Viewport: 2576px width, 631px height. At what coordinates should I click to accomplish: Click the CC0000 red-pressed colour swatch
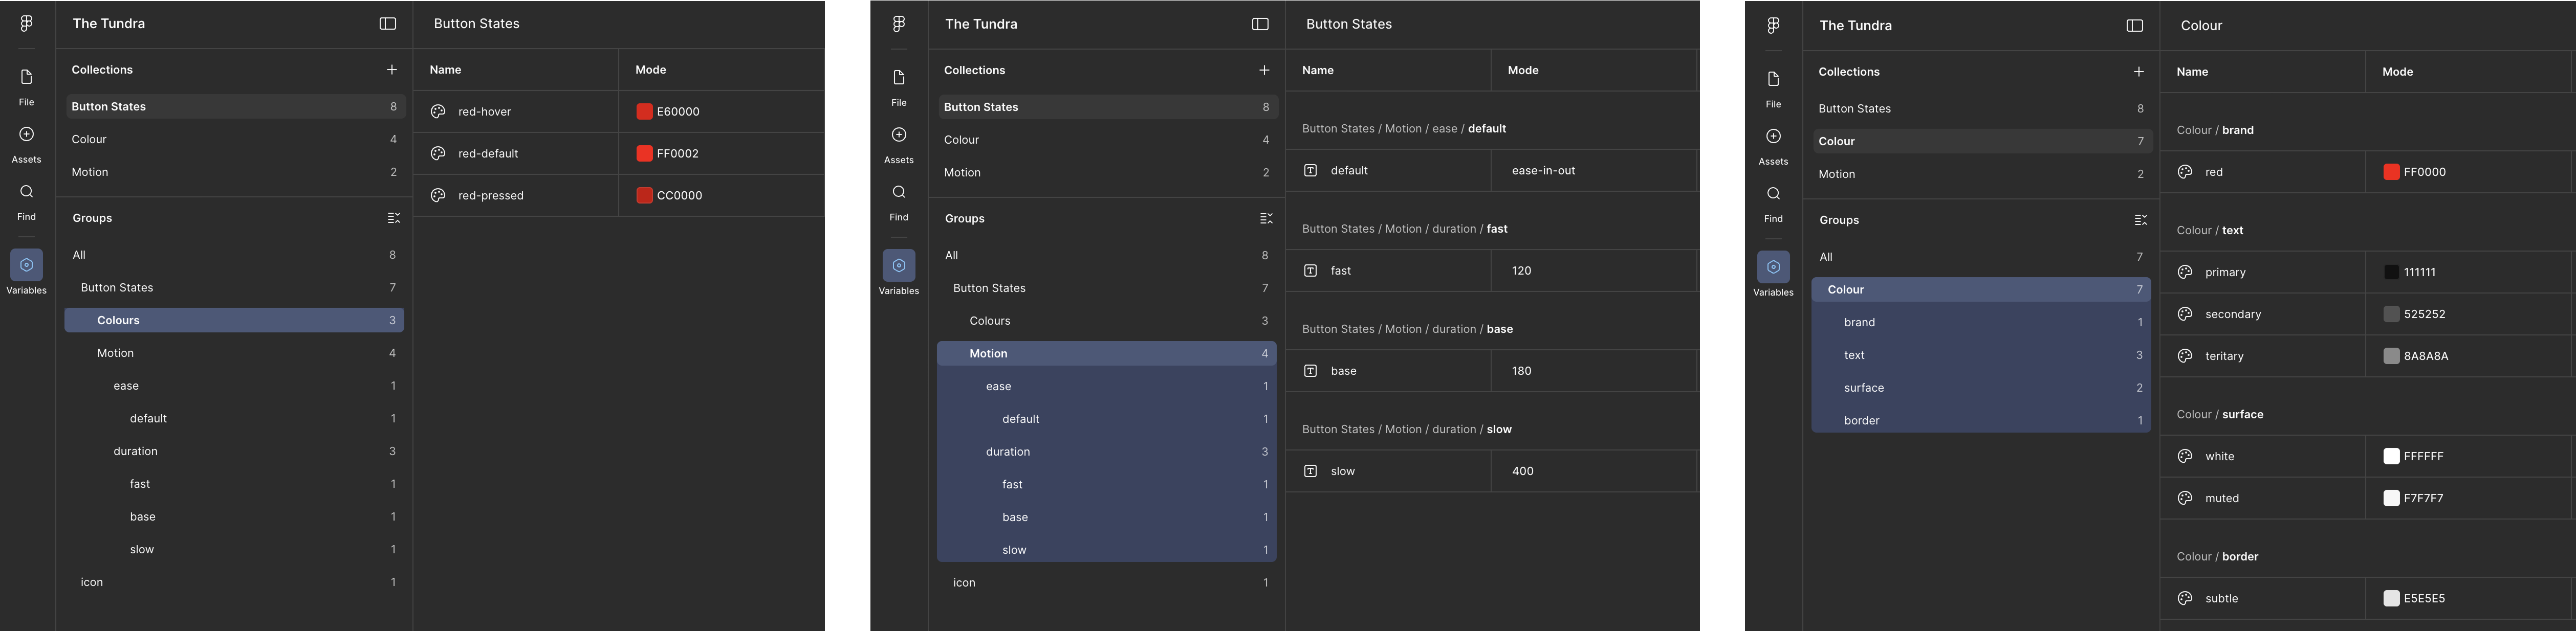pyautogui.click(x=644, y=196)
